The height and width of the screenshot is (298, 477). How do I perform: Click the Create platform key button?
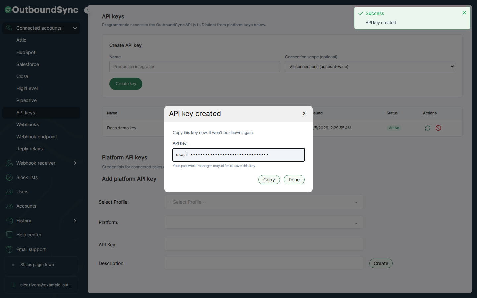[381, 263]
